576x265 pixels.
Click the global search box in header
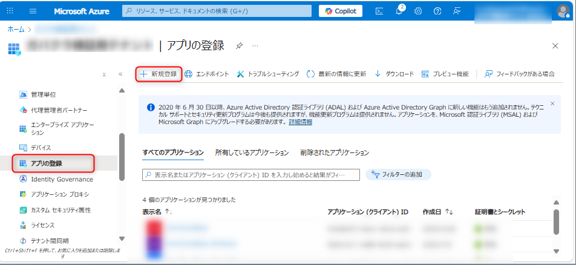pyautogui.click(x=217, y=11)
